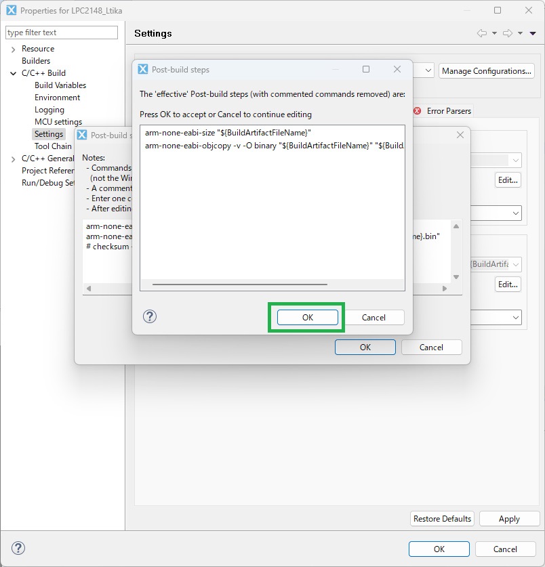
Task: Click the help icon in the front Post-build steps dialog
Action: (150, 317)
